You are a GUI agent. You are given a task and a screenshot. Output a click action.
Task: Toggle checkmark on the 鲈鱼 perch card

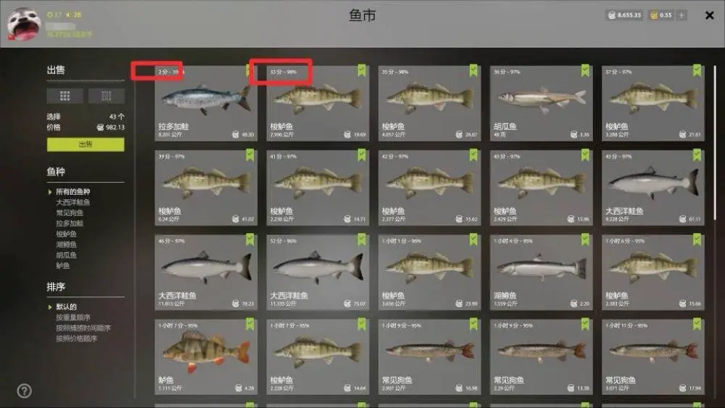coord(249,324)
